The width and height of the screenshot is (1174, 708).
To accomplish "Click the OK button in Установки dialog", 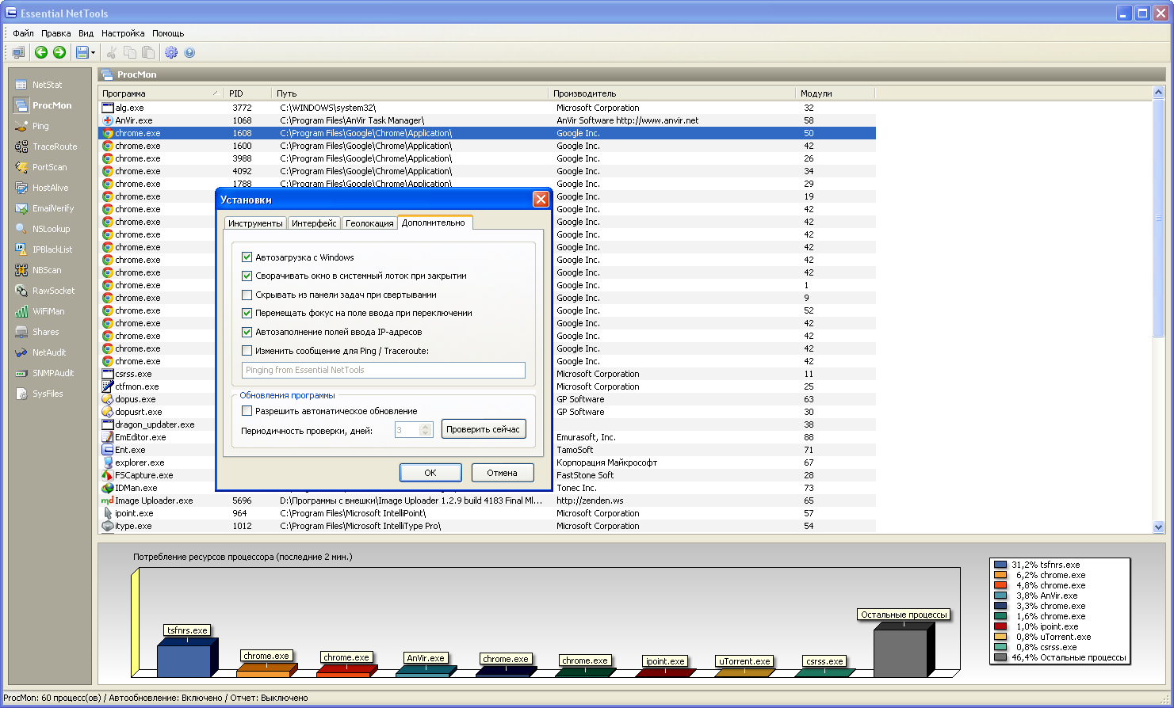I will (x=430, y=473).
